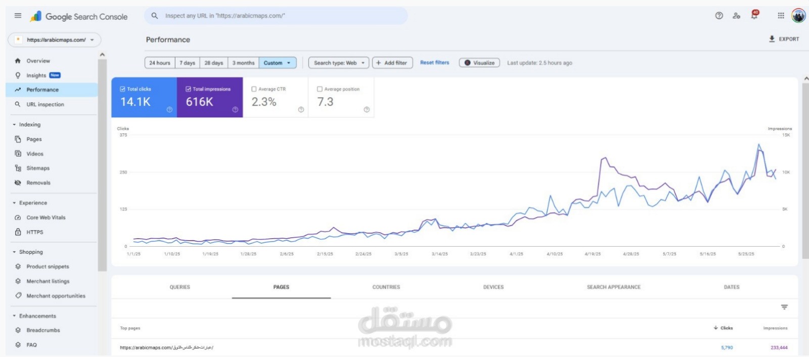Click the Reset filters link
The width and height of the screenshot is (809, 357).
(x=434, y=63)
